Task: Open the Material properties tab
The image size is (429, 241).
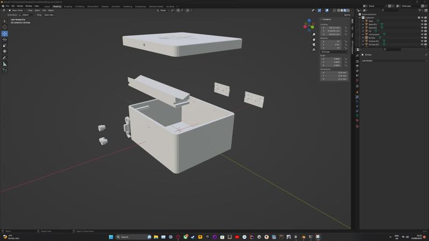Action: 357,120
